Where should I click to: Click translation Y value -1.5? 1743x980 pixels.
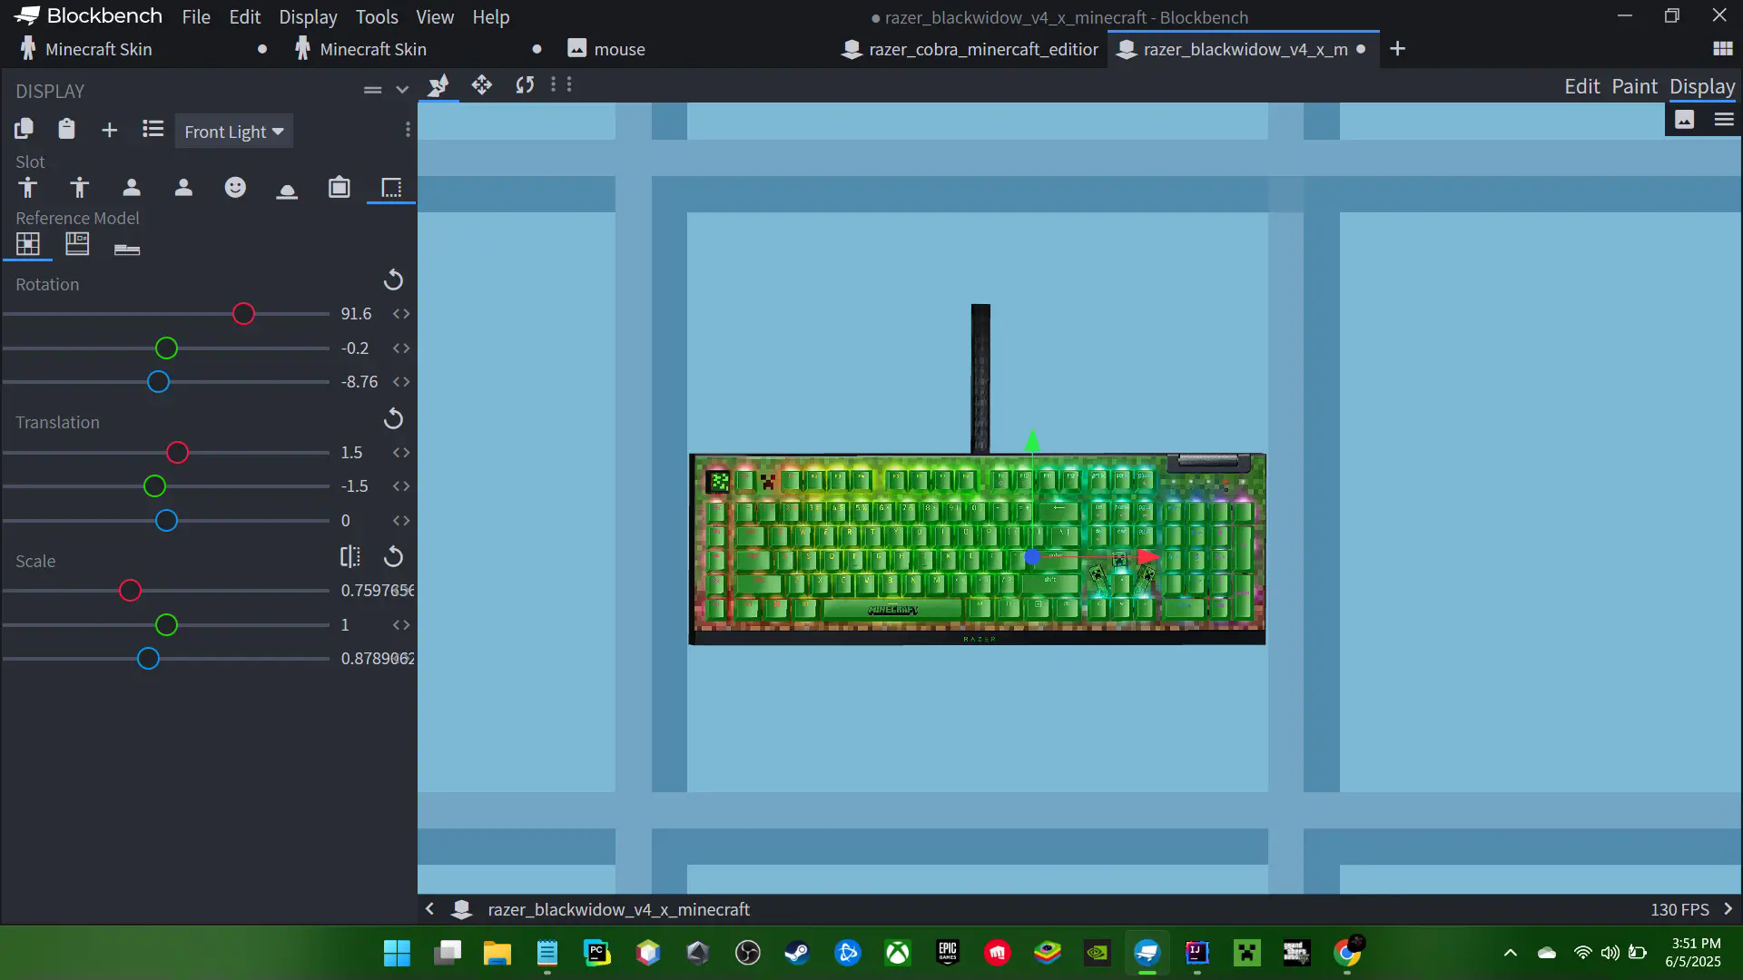pyautogui.click(x=355, y=486)
